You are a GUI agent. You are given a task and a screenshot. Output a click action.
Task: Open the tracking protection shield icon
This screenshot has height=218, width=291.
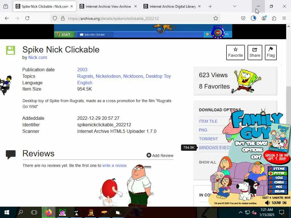(x=55, y=18)
